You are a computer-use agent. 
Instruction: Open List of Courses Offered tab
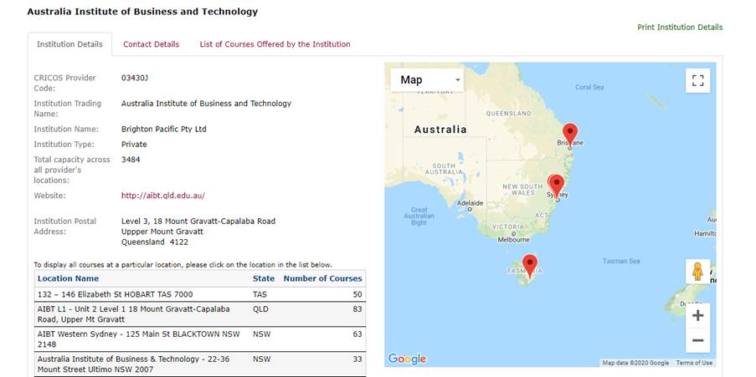point(275,44)
